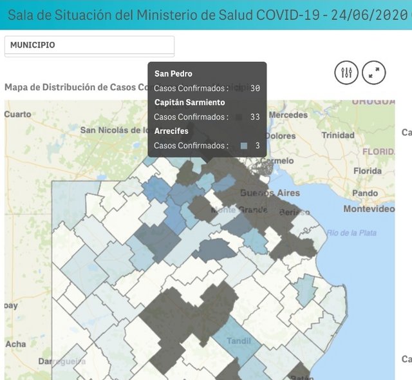Click the Florida city label on map
The image size is (412, 380).
[x=368, y=171]
